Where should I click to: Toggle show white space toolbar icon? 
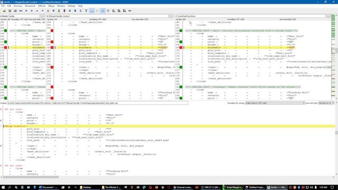click(x=97, y=11)
